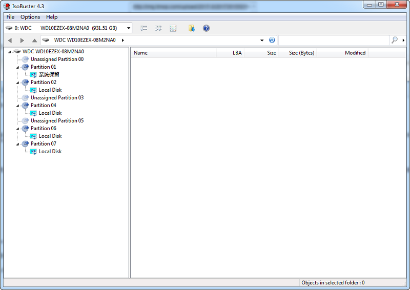Collapse Partition 06 node
Viewport: 410px width, 290px height.
click(17, 129)
